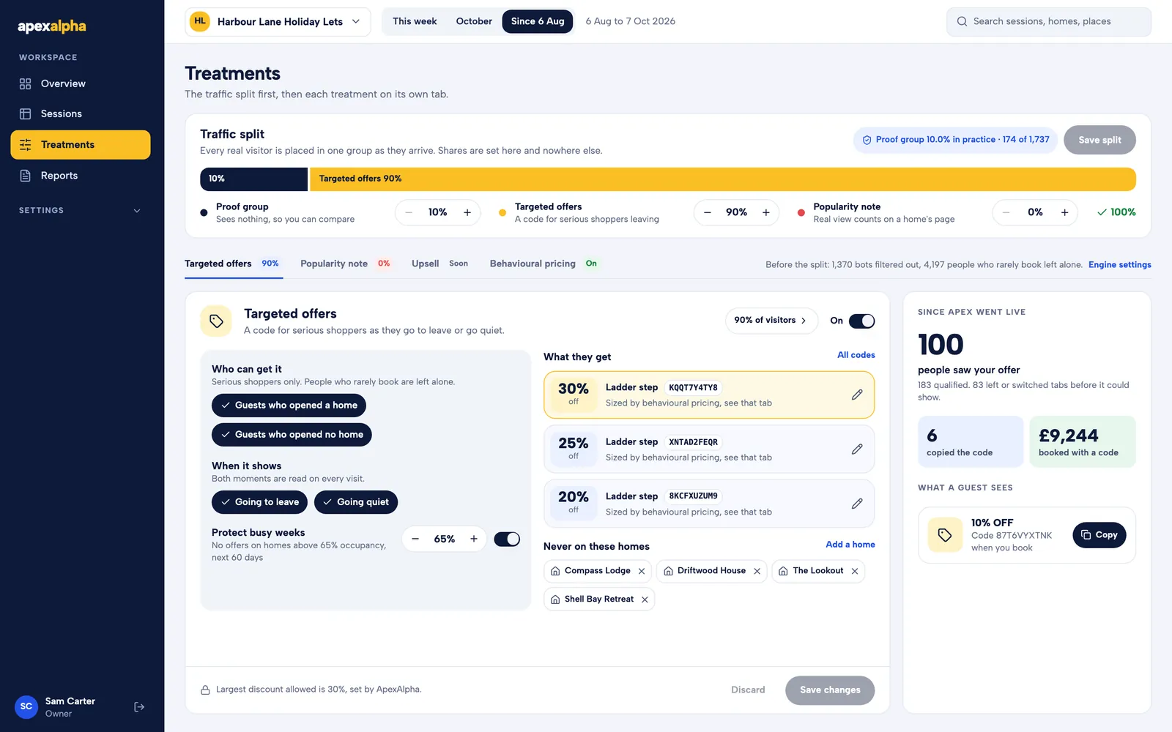Click the Save split button
Viewport: 1172px width, 732px height.
tap(1099, 140)
